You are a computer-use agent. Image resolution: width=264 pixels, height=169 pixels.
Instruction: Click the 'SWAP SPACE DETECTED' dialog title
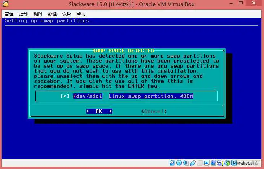point(123,51)
